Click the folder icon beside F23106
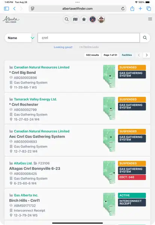 (35, 163)
